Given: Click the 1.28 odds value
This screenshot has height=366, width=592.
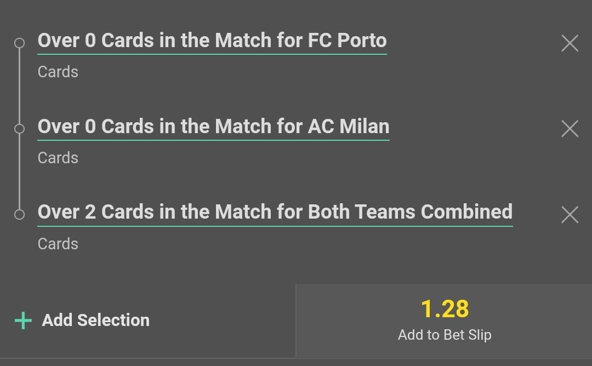Looking at the screenshot, I should (x=445, y=309).
